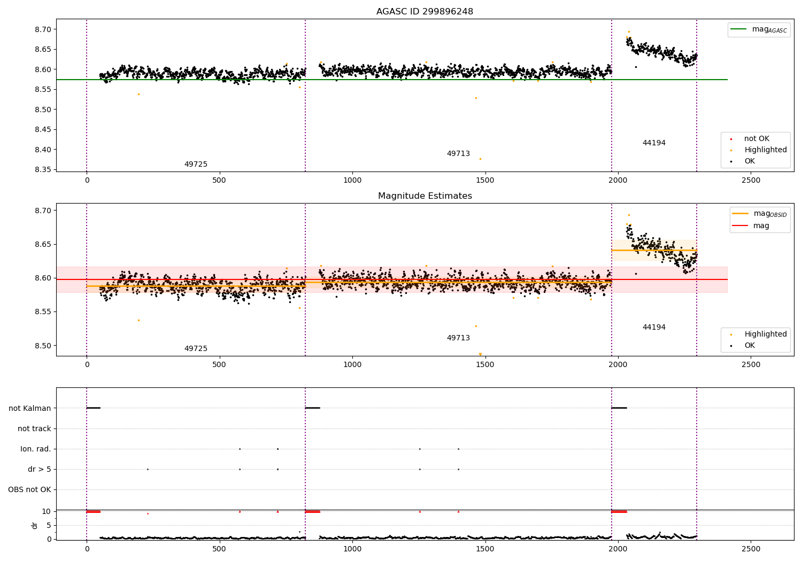Click OBSID label 44194 in Magnitude Estimates plot

pyautogui.click(x=654, y=328)
